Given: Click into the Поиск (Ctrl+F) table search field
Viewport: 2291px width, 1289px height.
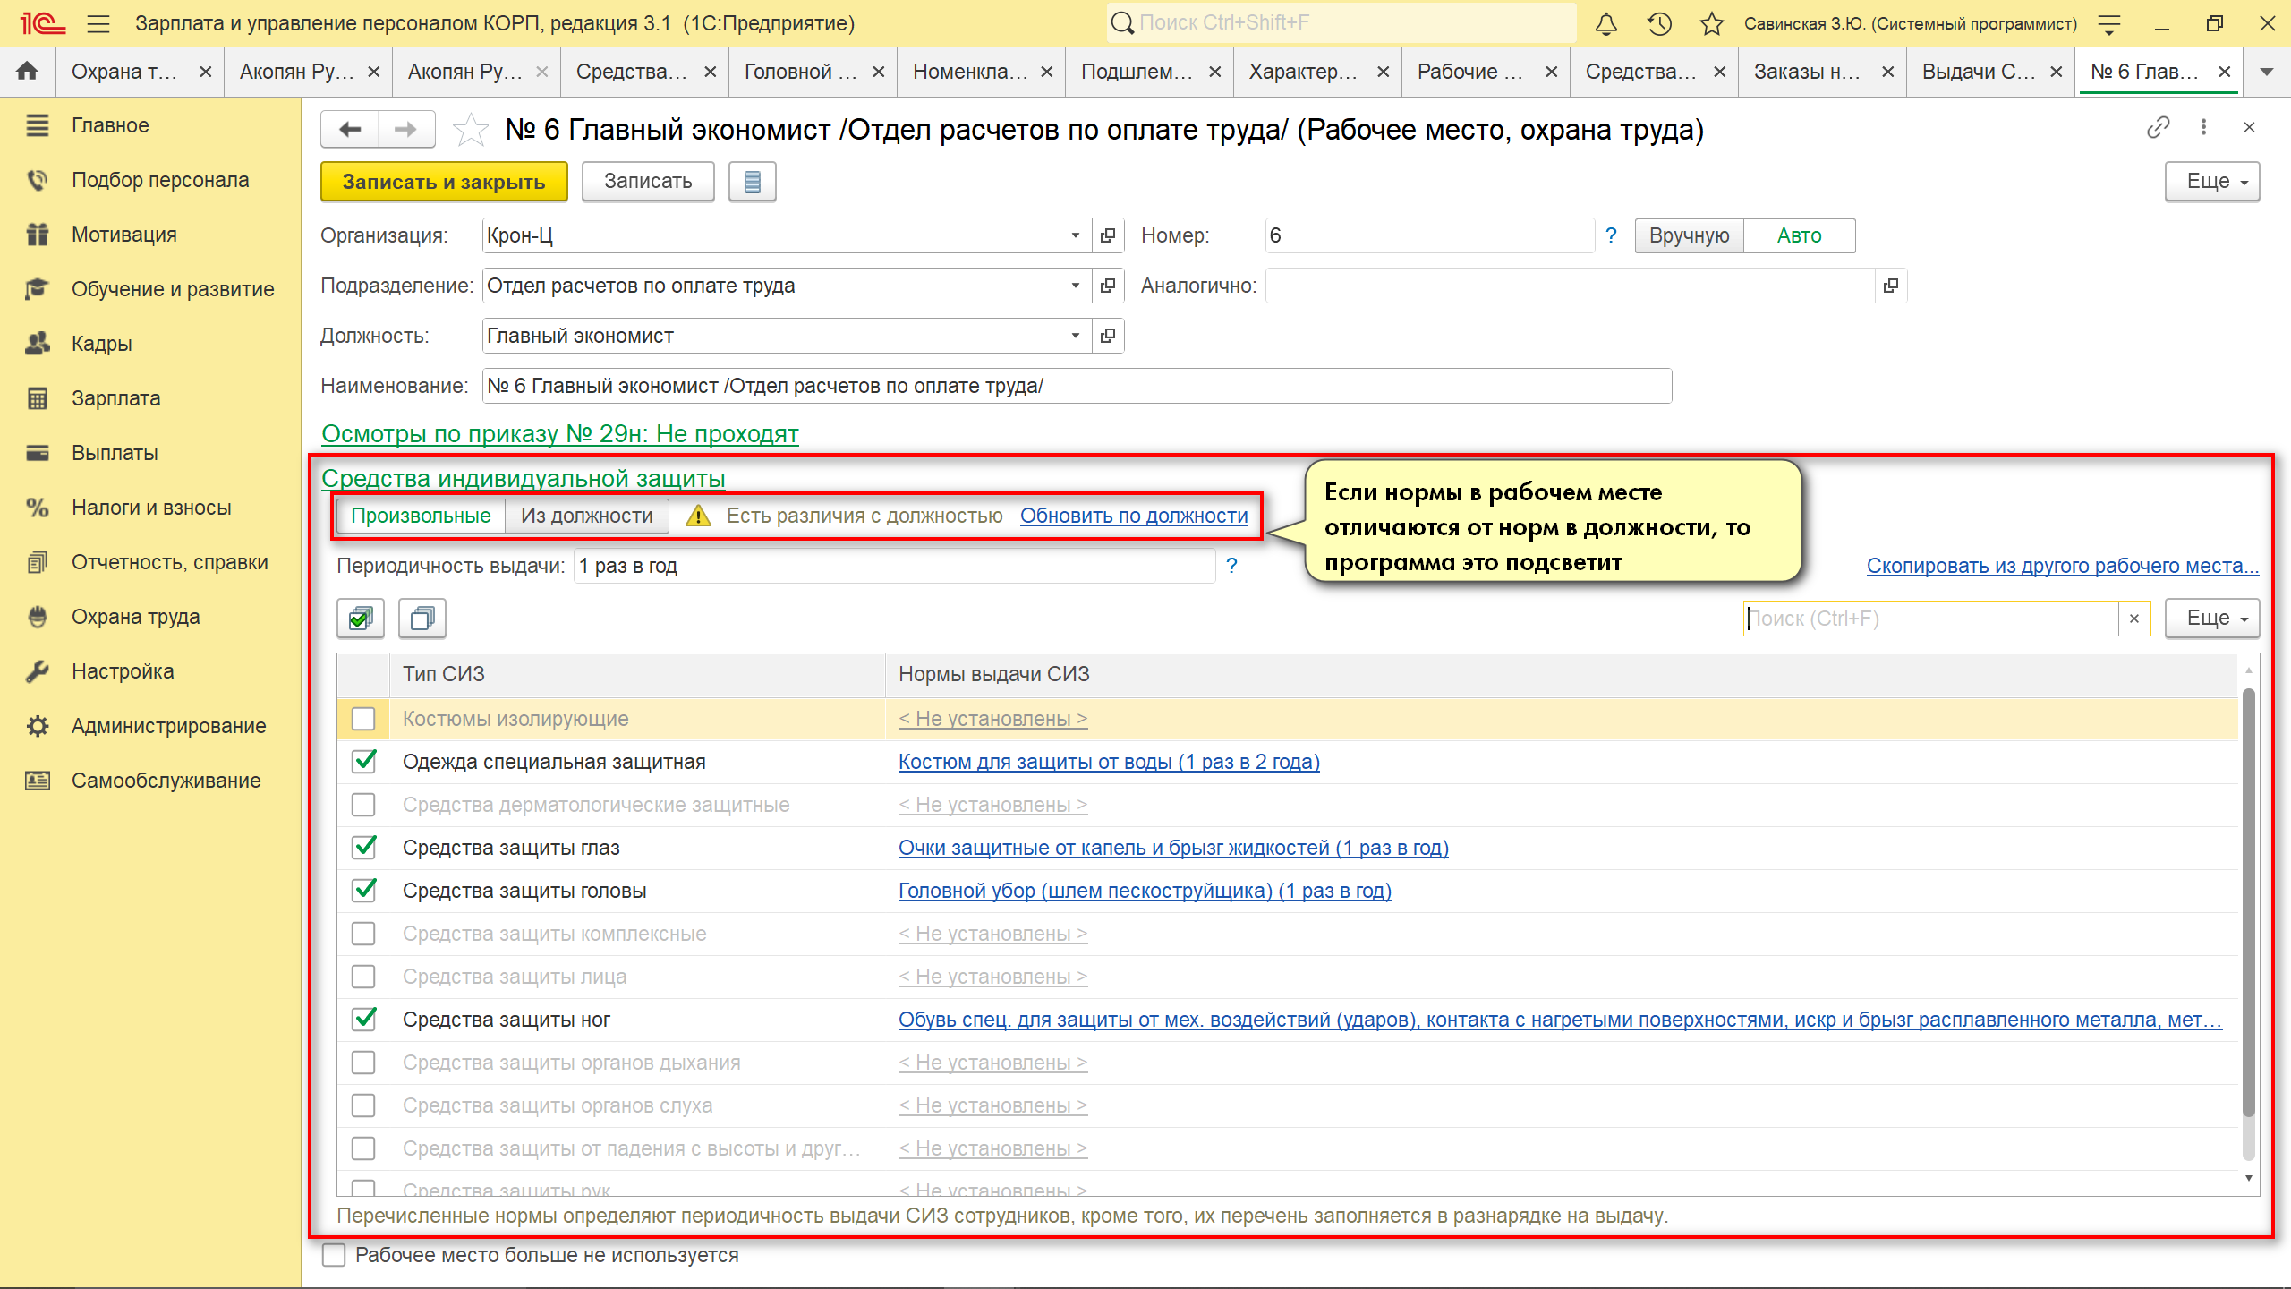Looking at the screenshot, I should [x=1930, y=619].
